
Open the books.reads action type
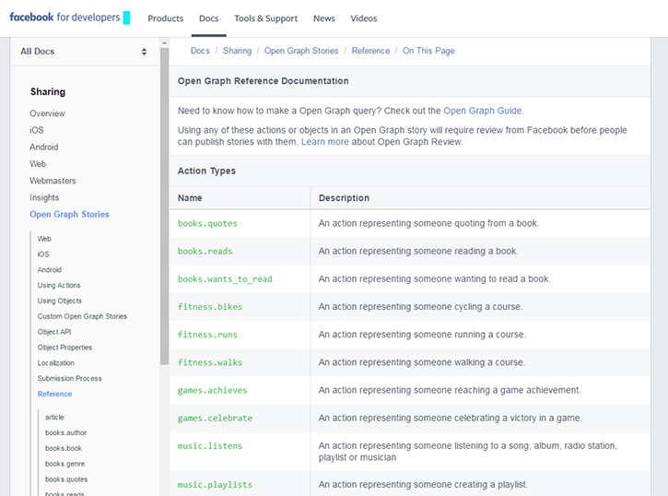pyautogui.click(x=205, y=251)
